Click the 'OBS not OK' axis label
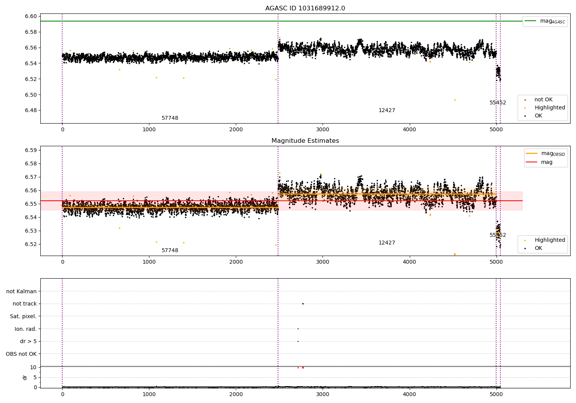This screenshot has height=403, width=576. click(x=21, y=354)
